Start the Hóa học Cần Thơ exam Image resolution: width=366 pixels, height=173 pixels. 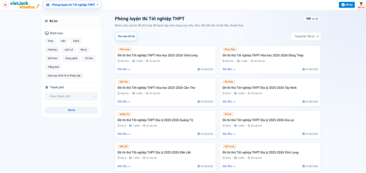(x=124, y=101)
